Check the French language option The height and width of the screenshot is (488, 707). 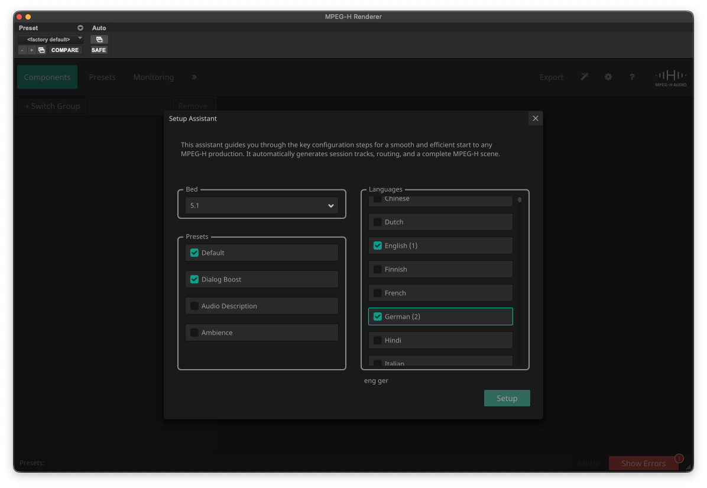378,293
